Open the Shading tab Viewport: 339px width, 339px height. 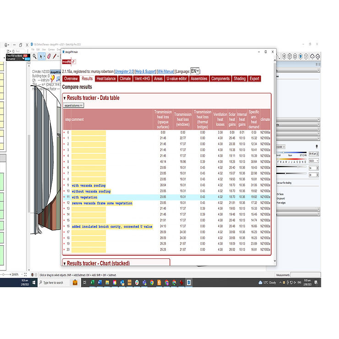(240, 79)
